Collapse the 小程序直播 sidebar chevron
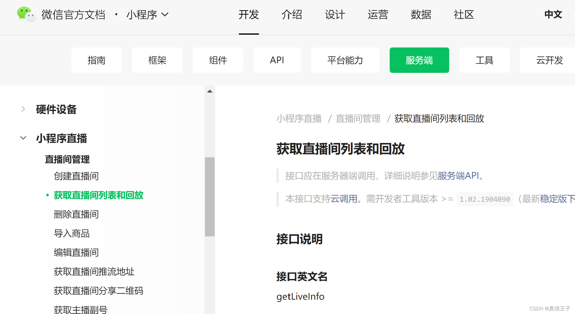Screen dimensions: 575x314 click(x=23, y=138)
